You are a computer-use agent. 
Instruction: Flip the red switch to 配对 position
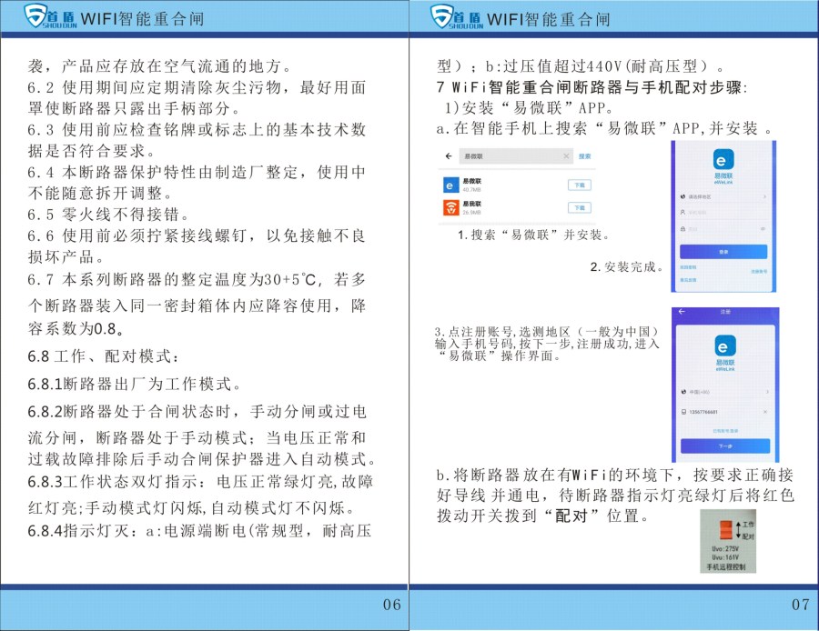tap(726, 536)
